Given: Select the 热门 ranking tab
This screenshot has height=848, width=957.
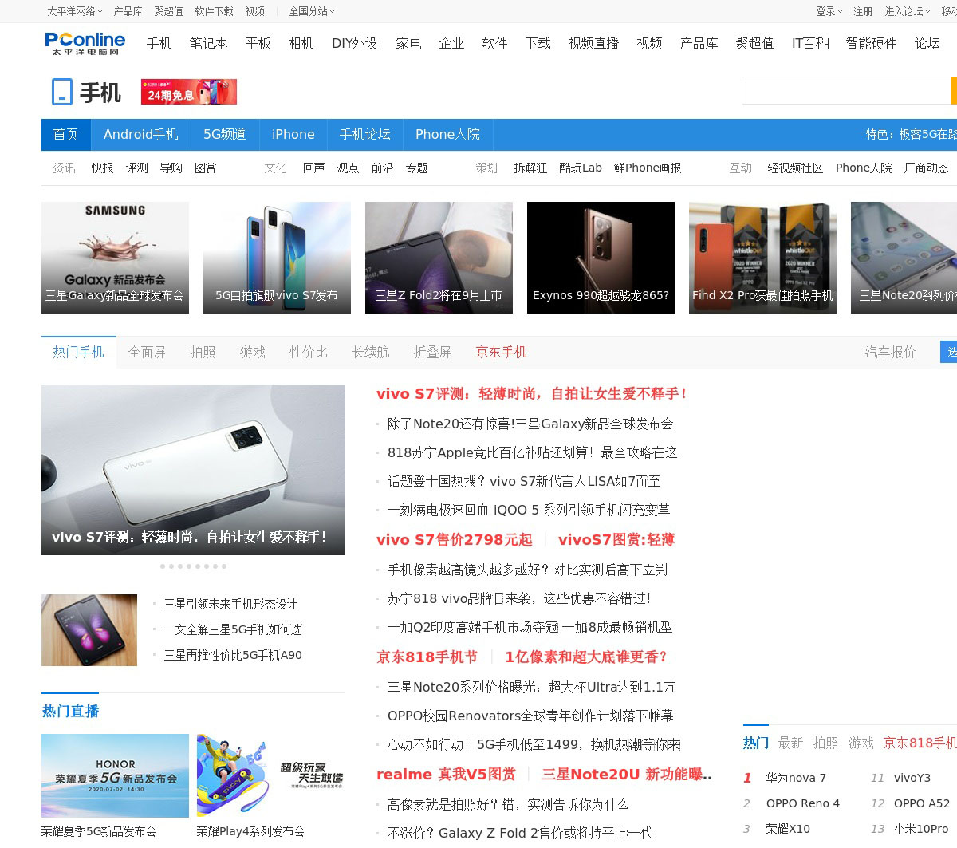Looking at the screenshot, I should tap(756, 743).
